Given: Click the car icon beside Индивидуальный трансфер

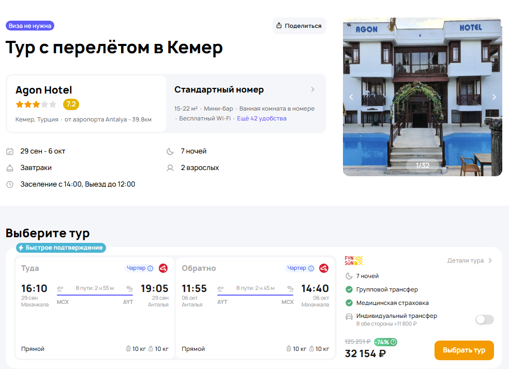Looking at the screenshot, I should tap(349, 317).
